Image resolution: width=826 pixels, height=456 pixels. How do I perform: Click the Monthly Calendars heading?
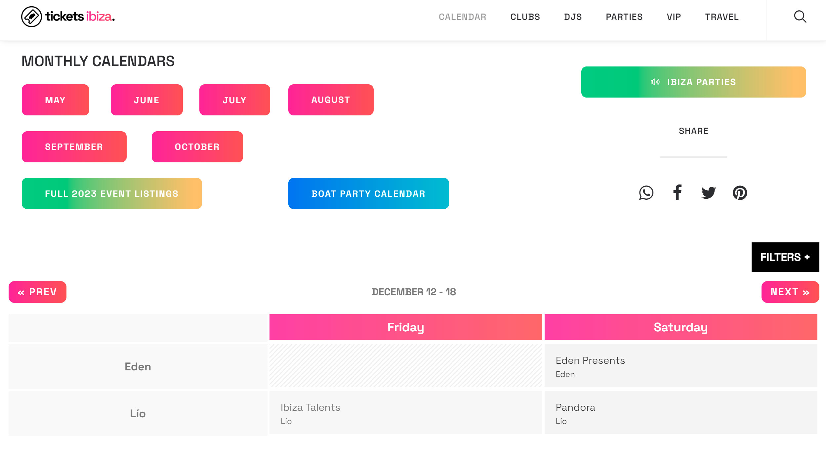pyautogui.click(x=98, y=61)
